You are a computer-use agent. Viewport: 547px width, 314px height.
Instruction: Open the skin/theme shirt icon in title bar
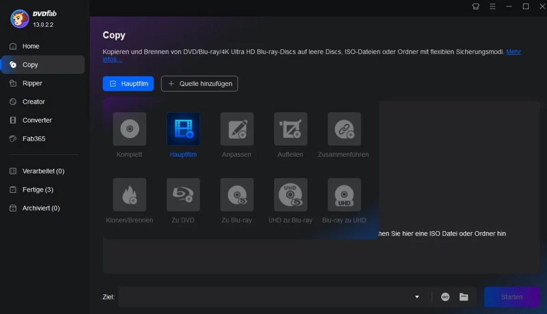[476, 6]
